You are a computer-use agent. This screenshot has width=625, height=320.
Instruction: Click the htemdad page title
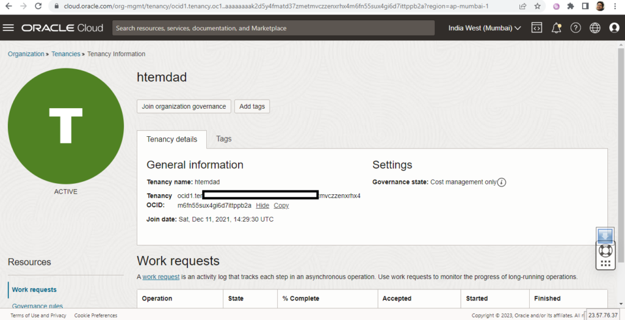click(x=162, y=77)
